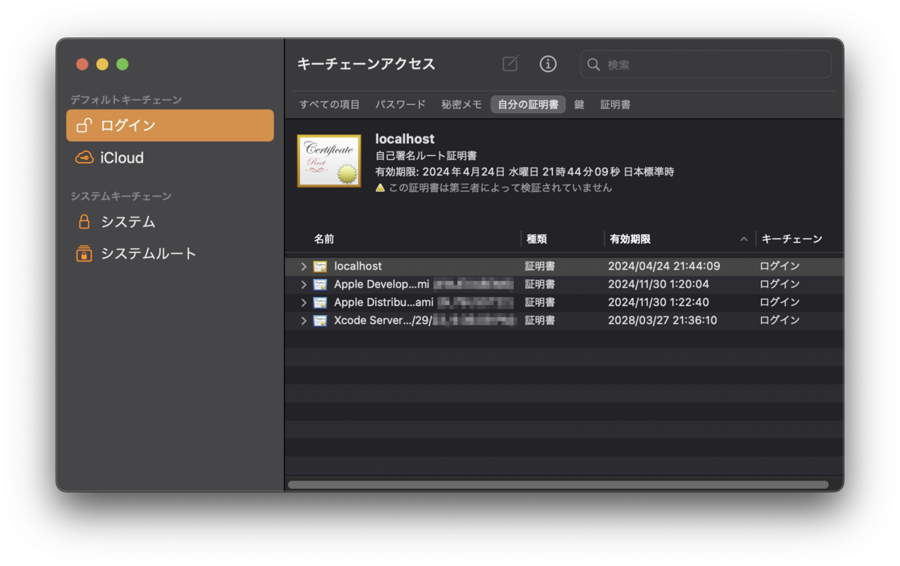This screenshot has height=566, width=900.
Task: Click Apple Distribu... name text
Action: (384, 302)
